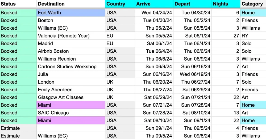Click the Williams Reunion destination cell
This screenshot has height=139, width=266.
[x=71, y=59]
